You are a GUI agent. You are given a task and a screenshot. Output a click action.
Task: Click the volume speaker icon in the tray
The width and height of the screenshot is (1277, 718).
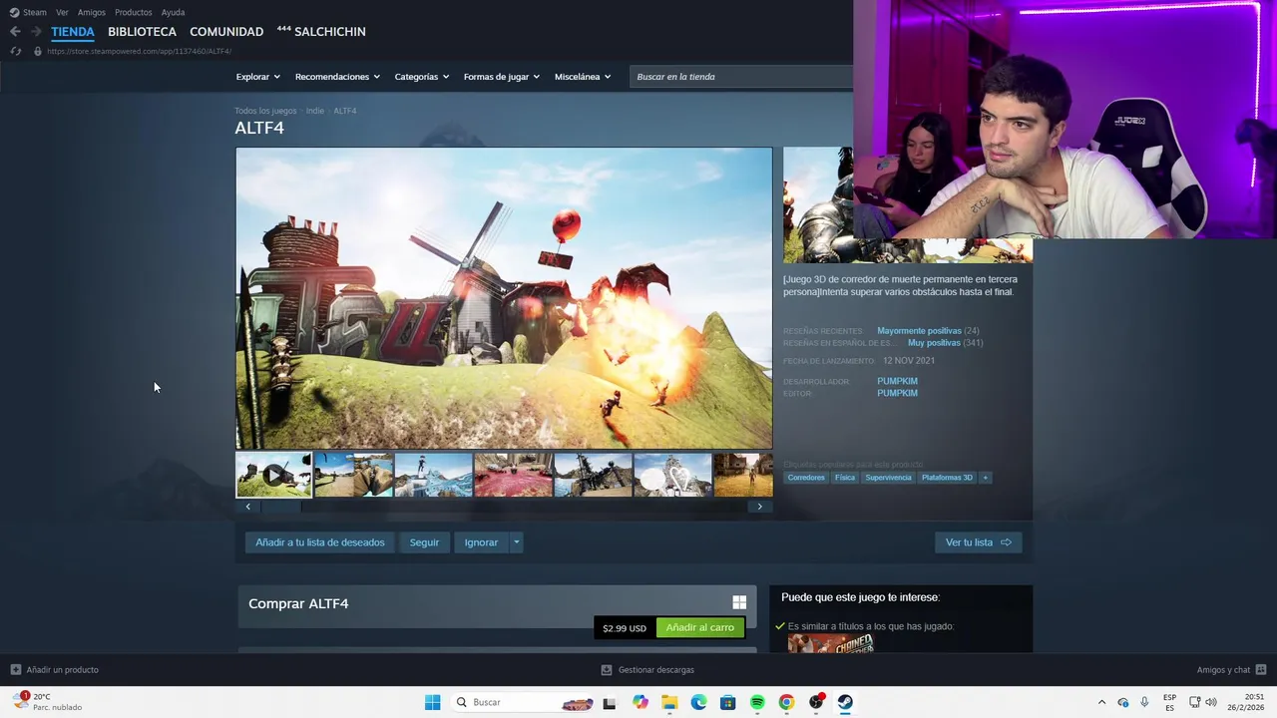pyautogui.click(x=1211, y=702)
